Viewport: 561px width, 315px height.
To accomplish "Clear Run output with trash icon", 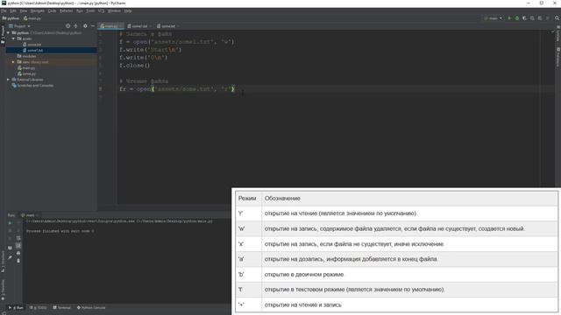I will coord(18,261).
